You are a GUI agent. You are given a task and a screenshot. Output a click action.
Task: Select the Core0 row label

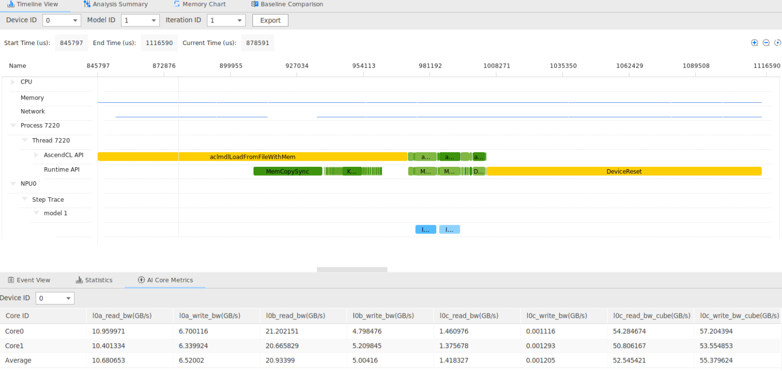(x=14, y=331)
